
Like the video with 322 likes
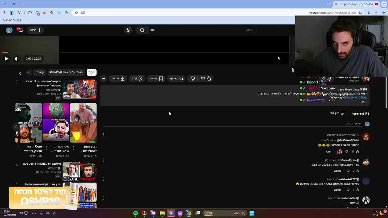coord(206,78)
